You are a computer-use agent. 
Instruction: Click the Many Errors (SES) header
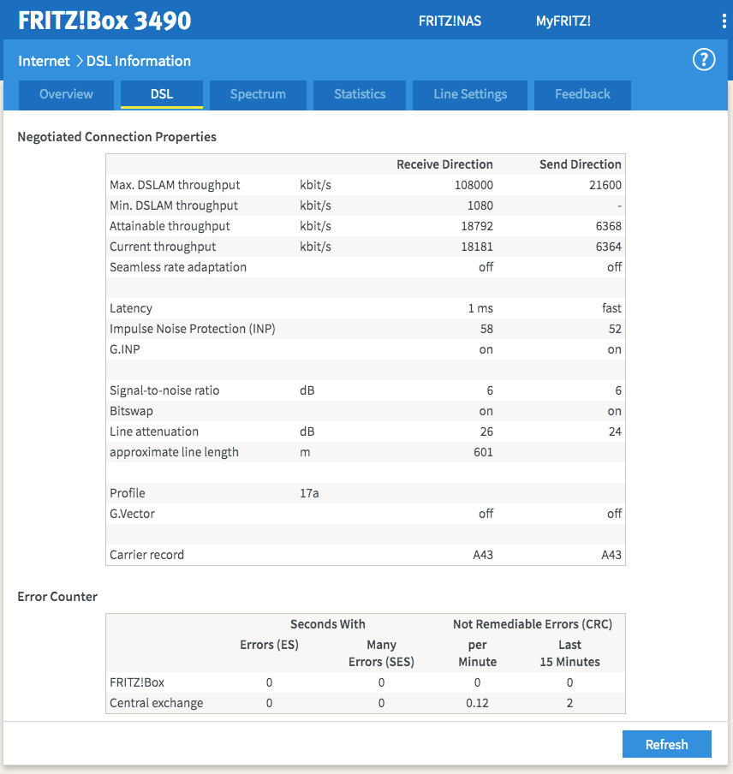point(381,653)
